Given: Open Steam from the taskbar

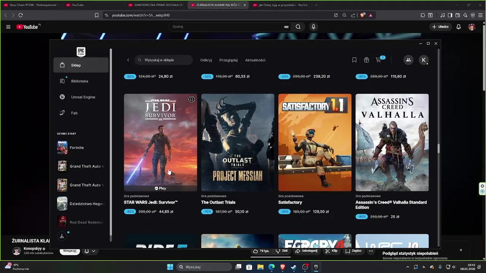Looking at the screenshot, I should 294,267.
